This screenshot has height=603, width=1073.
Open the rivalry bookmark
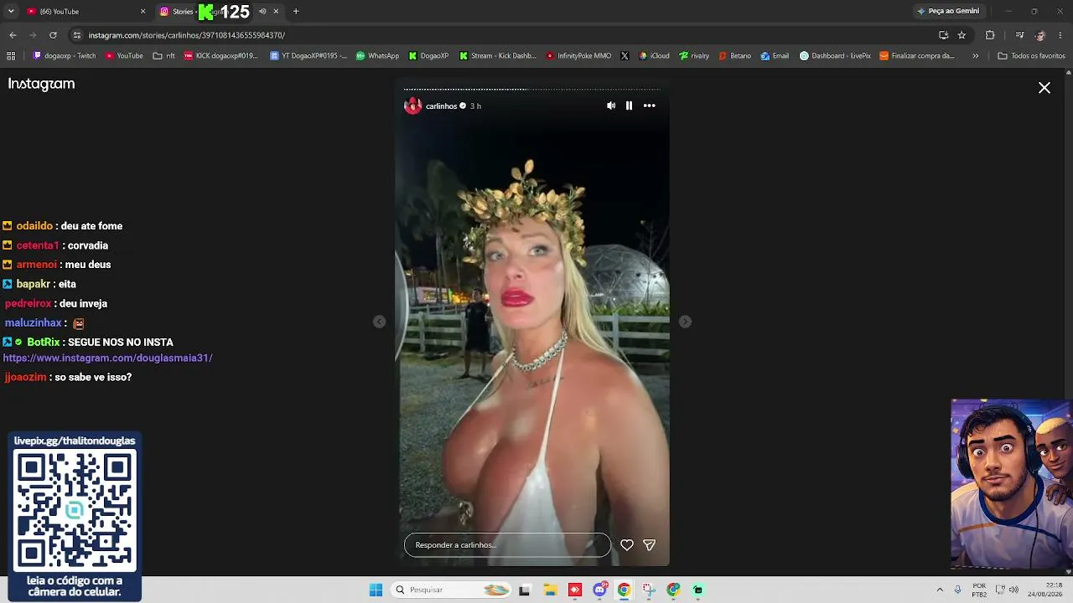click(x=694, y=56)
